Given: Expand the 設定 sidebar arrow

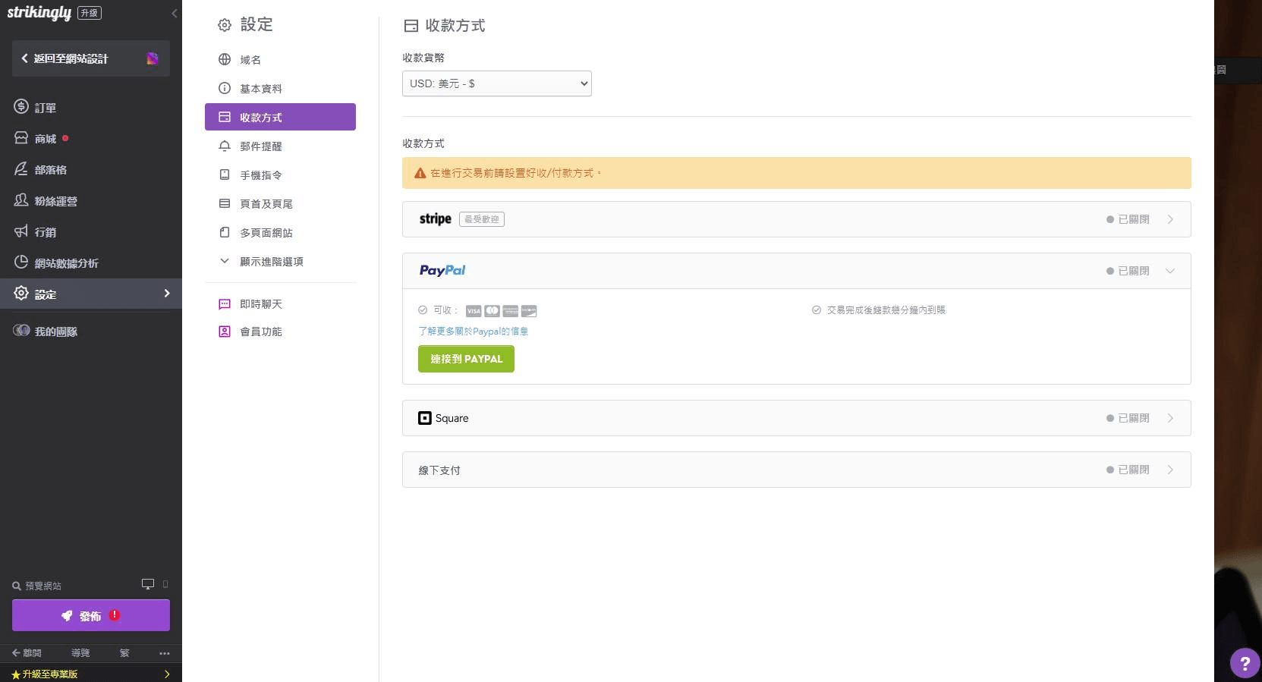Looking at the screenshot, I should click(167, 294).
